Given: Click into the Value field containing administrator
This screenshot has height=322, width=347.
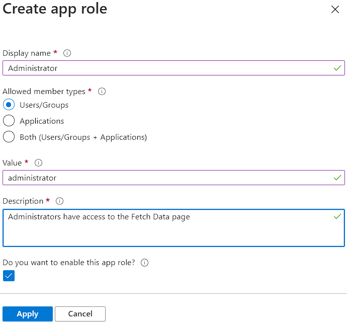Looking at the screenshot, I should (x=166, y=178).
